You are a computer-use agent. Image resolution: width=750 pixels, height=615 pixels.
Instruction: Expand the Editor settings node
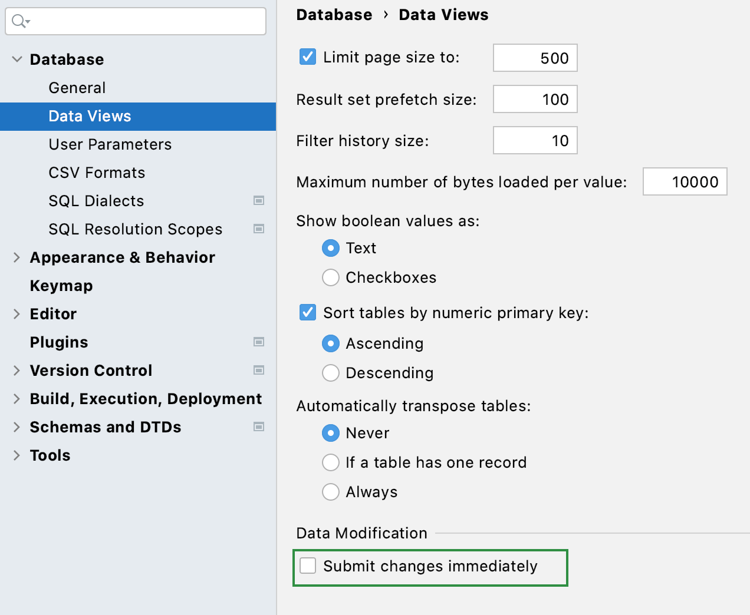point(17,314)
